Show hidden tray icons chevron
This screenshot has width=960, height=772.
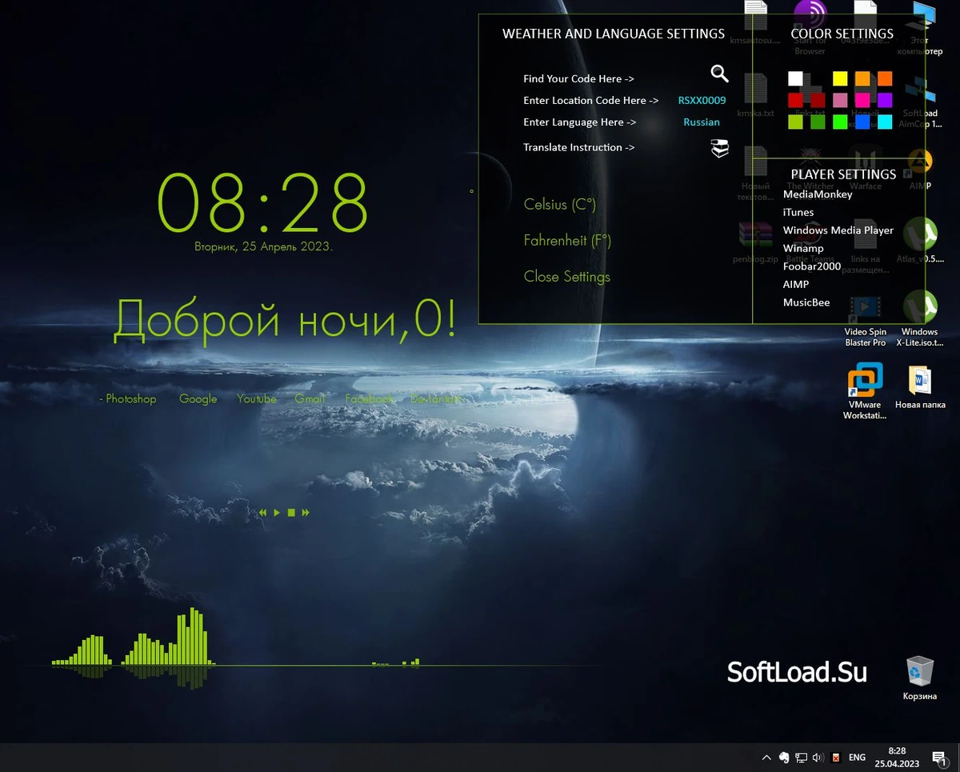[766, 757]
